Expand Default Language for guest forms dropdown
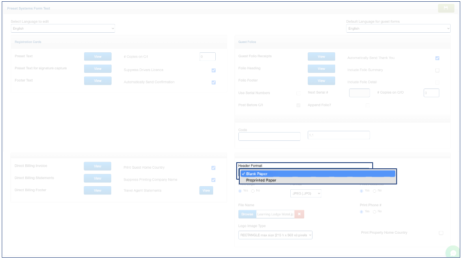 pos(398,28)
